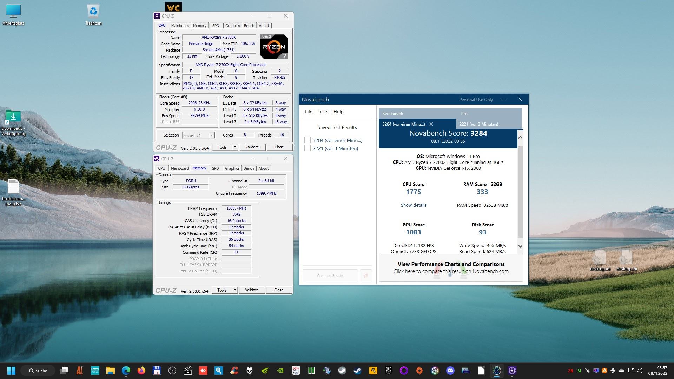
Task: Click Novabench results scrollbar up arrow
Action: click(x=520, y=138)
